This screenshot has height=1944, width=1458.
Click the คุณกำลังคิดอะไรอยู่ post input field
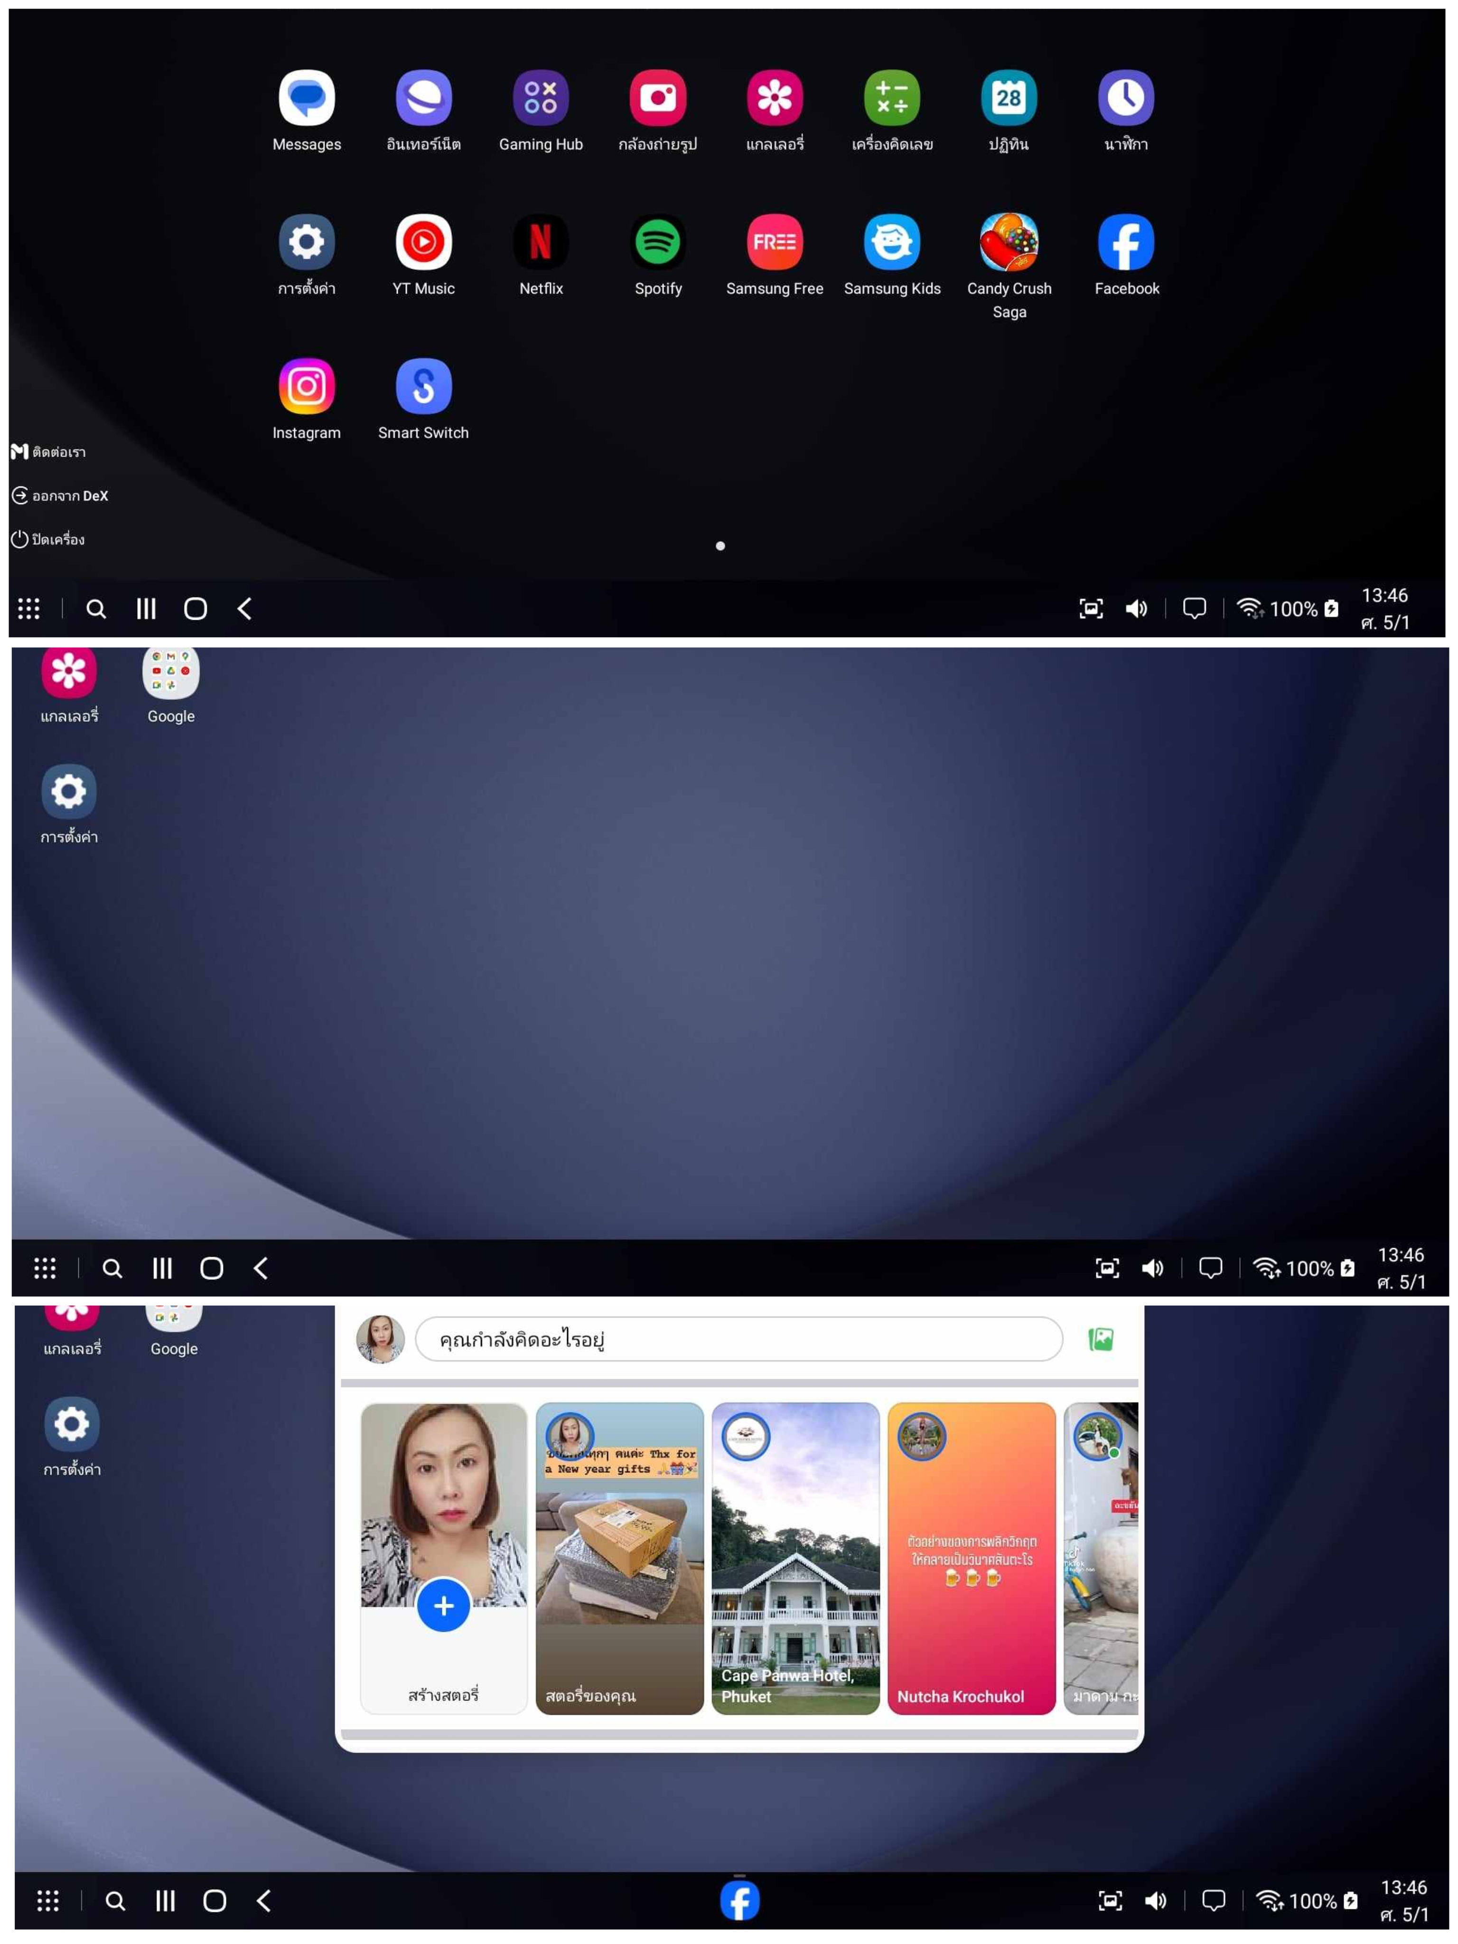coord(738,1338)
